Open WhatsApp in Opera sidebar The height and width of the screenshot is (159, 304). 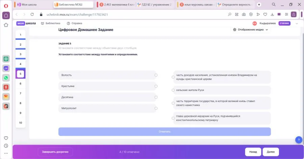tap(6, 78)
